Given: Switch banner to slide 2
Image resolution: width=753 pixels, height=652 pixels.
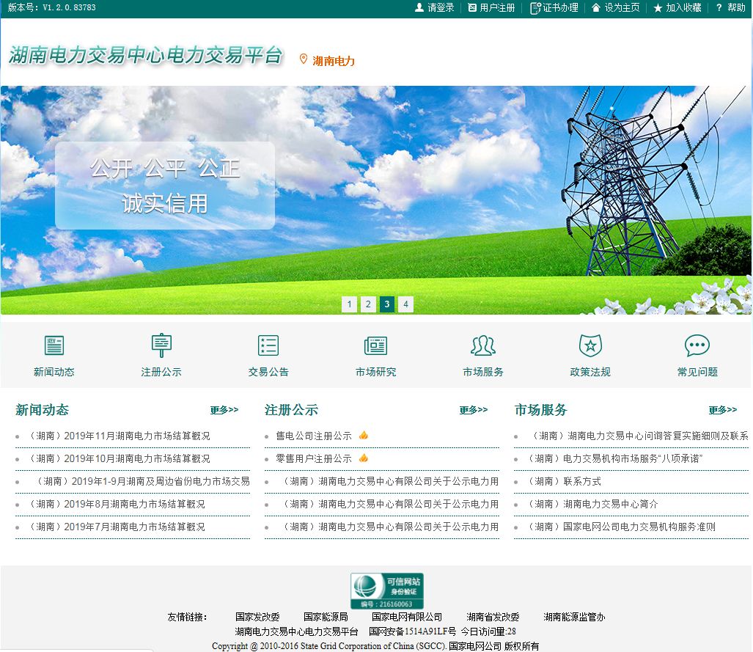Looking at the screenshot, I should pos(368,304).
